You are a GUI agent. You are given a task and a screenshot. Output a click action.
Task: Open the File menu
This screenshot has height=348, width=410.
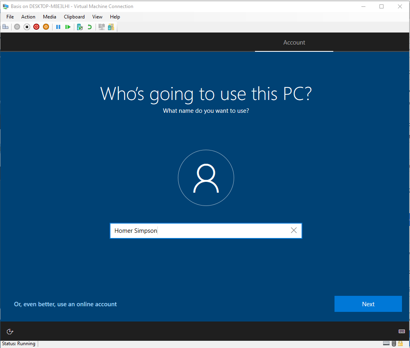pyautogui.click(x=10, y=17)
